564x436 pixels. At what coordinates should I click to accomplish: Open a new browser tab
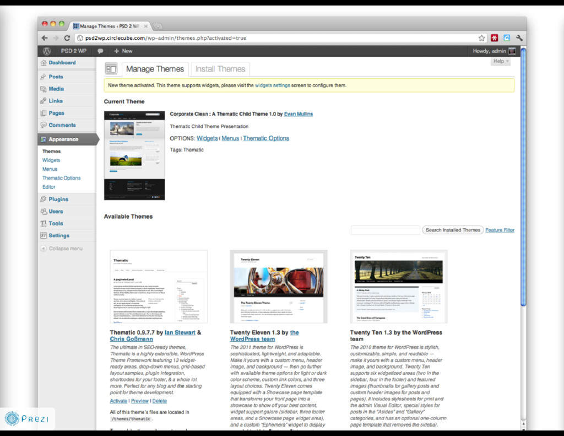(158, 26)
